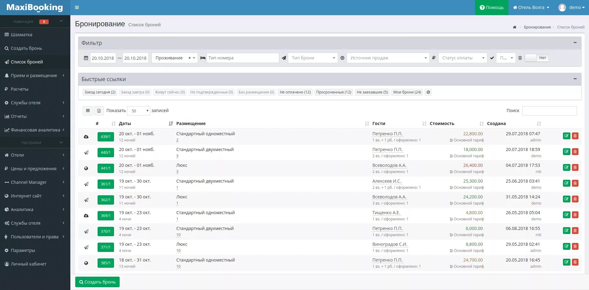Open the Статус оплаты dropdown
This screenshot has height=290, width=589.
[463, 58]
